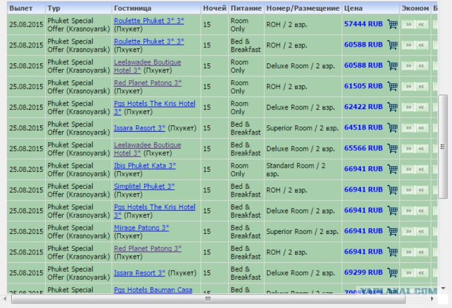Click cart icon in the 62422 RUB row

pyautogui.click(x=392, y=107)
